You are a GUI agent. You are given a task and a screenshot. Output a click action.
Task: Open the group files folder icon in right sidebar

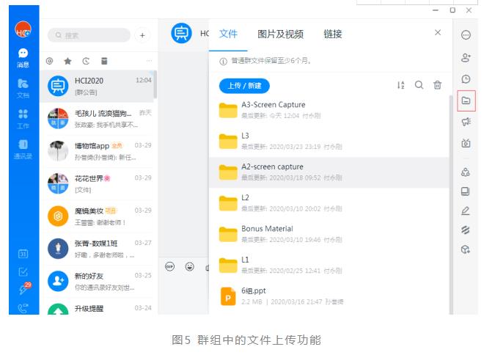[x=466, y=100]
